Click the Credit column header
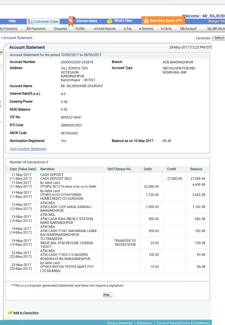This screenshot has width=225, height=325. (172, 169)
